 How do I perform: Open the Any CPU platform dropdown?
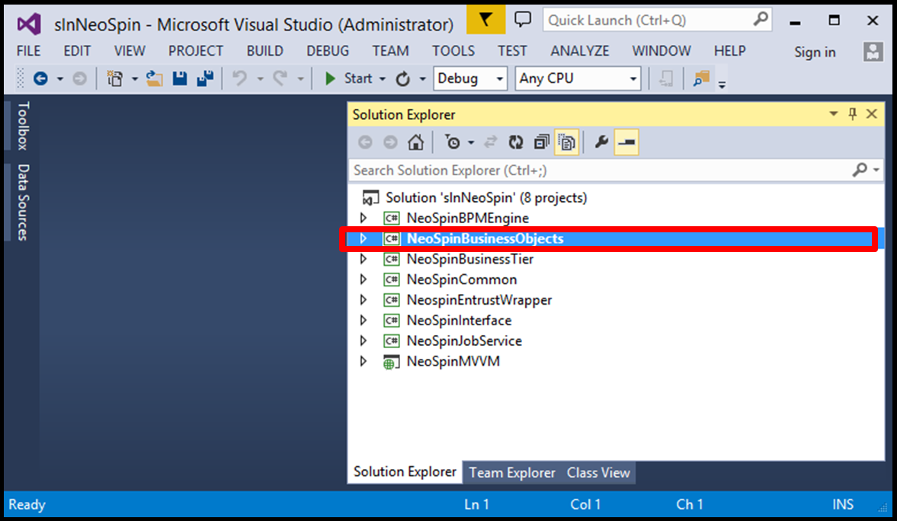(578, 78)
